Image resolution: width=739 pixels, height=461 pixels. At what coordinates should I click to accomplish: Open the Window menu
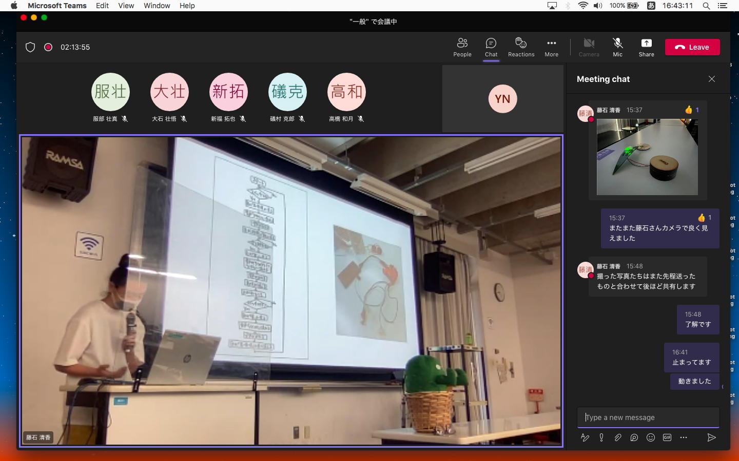click(x=157, y=6)
